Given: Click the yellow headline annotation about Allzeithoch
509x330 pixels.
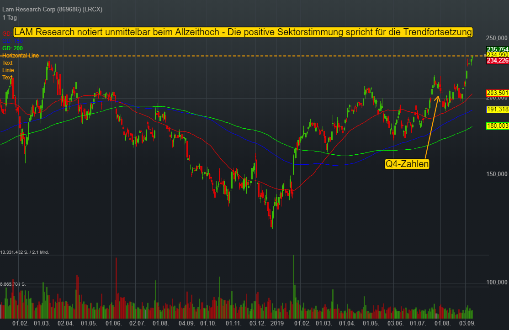Looking at the screenshot, I should point(243,32).
